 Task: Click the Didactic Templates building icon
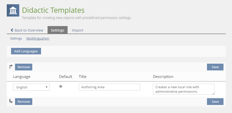tap(13, 10)
